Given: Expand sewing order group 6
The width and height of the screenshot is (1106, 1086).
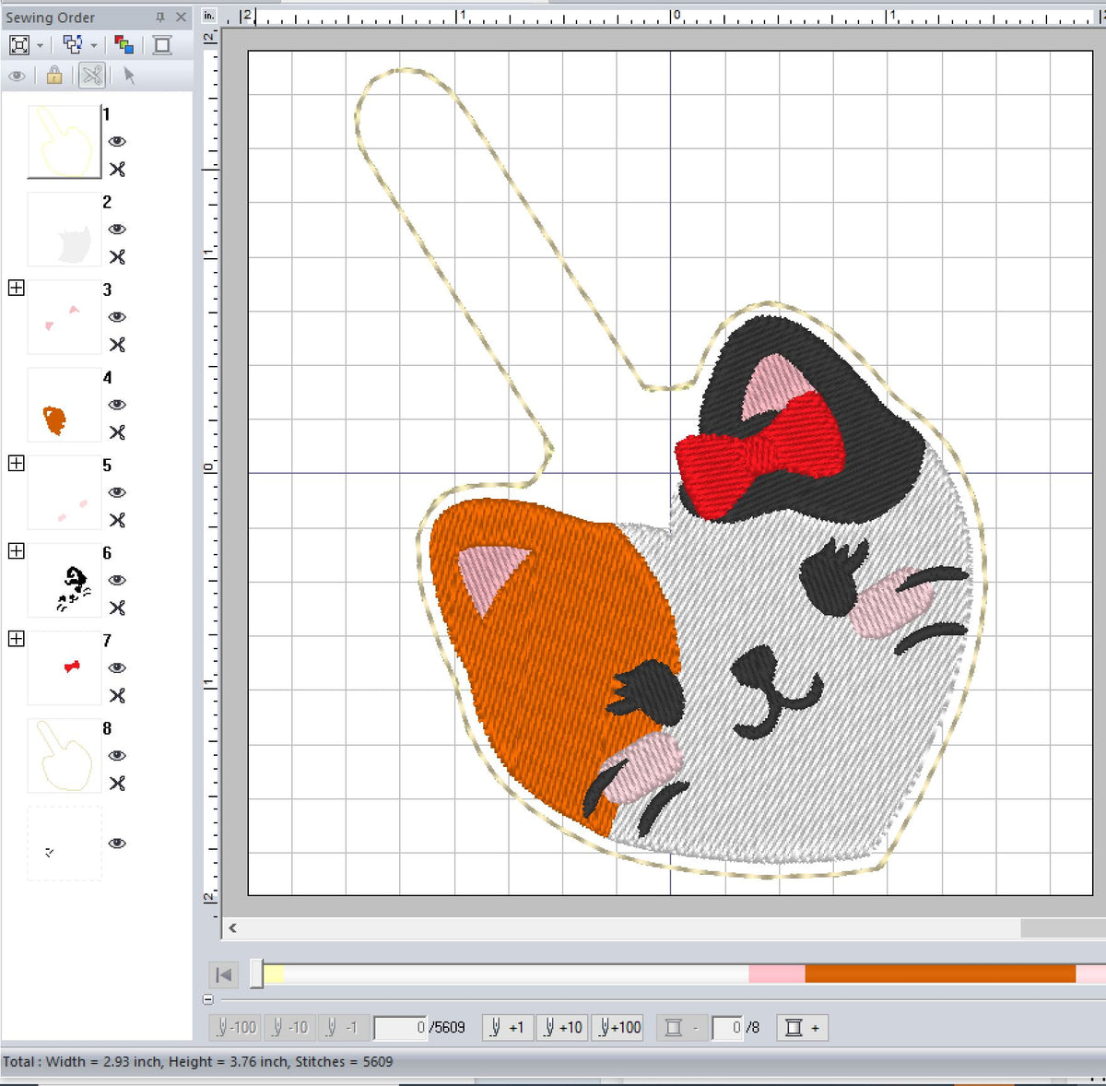Looking at the screenshot, I should point(16,550).
